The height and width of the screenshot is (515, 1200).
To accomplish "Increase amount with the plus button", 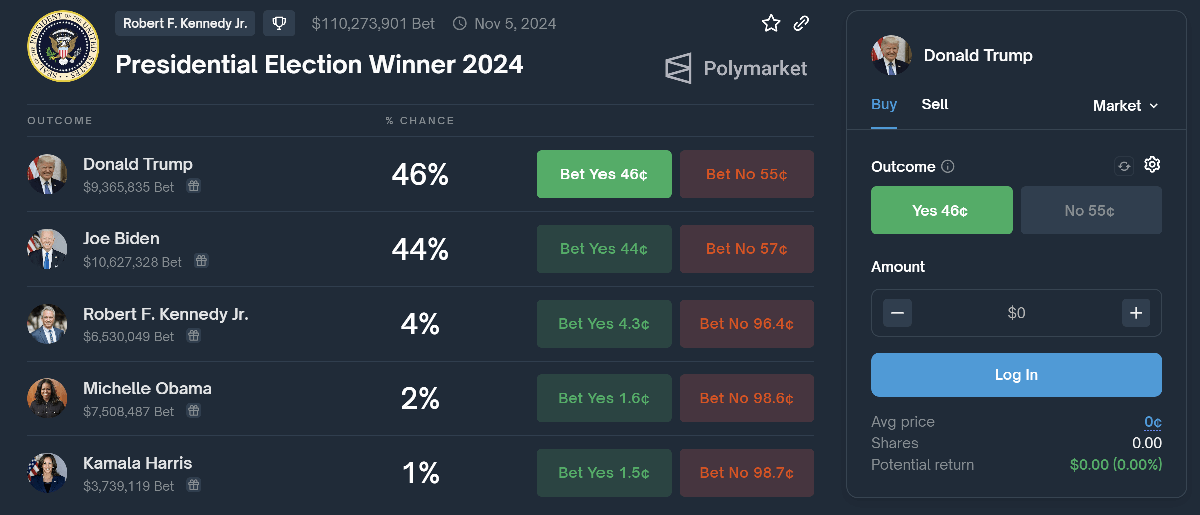I will [x=1136, y=313].
